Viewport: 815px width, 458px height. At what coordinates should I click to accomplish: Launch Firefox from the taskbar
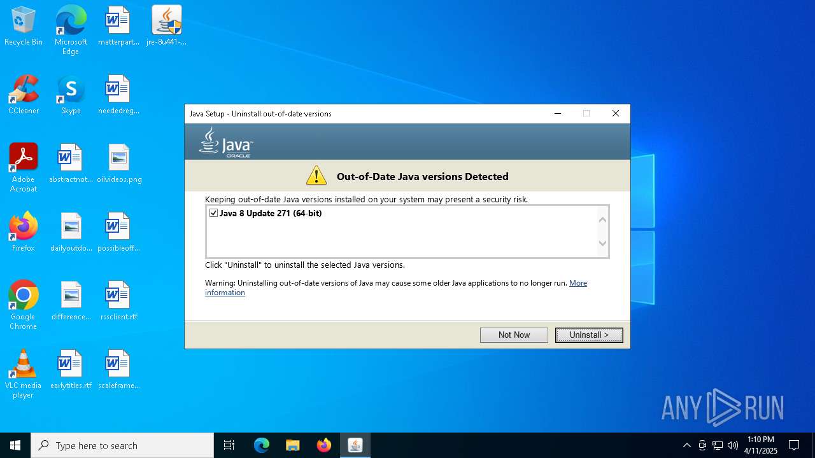[324, 445]
